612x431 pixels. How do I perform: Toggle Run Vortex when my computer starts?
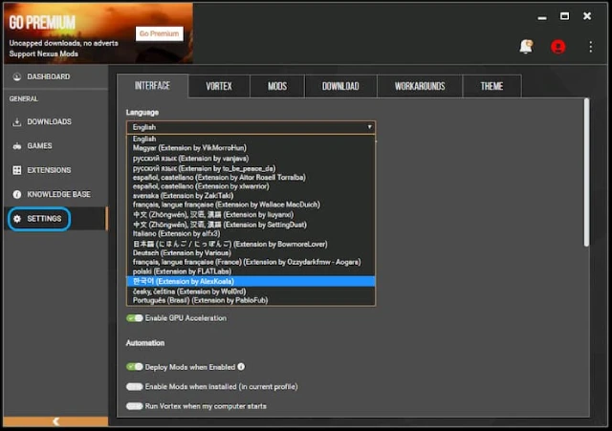click(135, 406)
